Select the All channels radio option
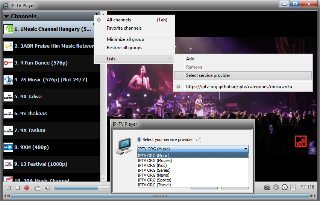 tap(99, 20)
